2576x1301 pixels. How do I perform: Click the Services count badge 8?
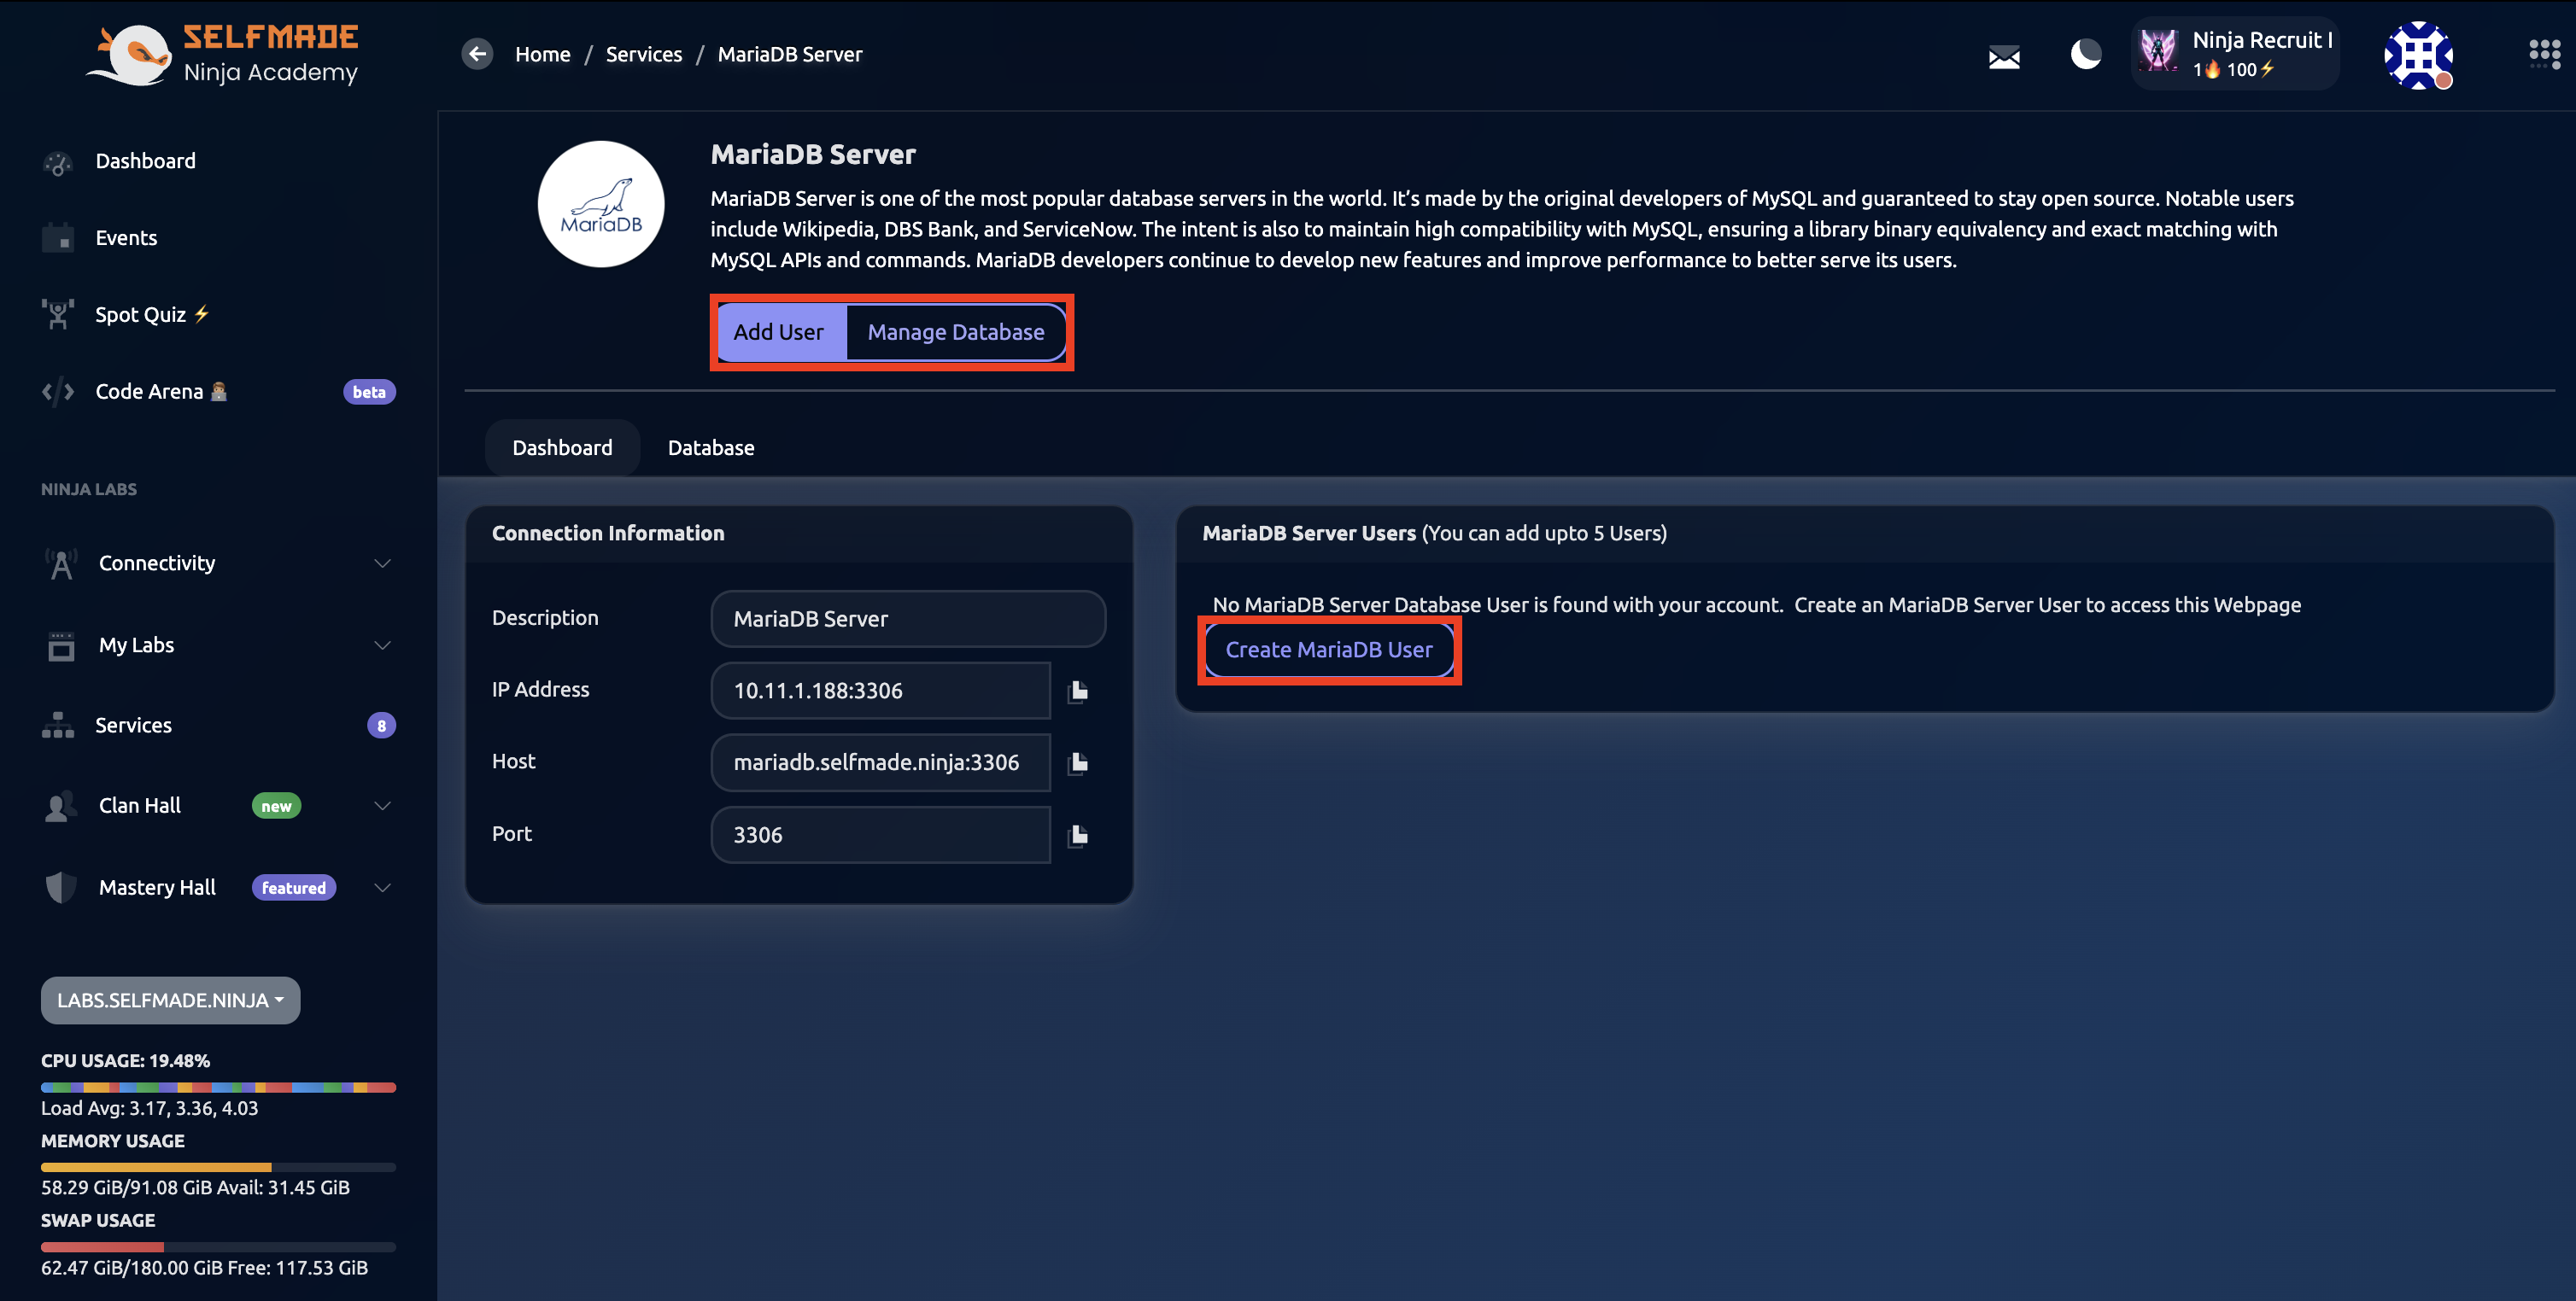[381, 726]
